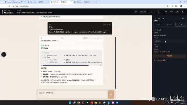This screenshot has width=187, height=105.
Task: Click the horizontal scrollbar under code block
Action: (x=65, y=65)
